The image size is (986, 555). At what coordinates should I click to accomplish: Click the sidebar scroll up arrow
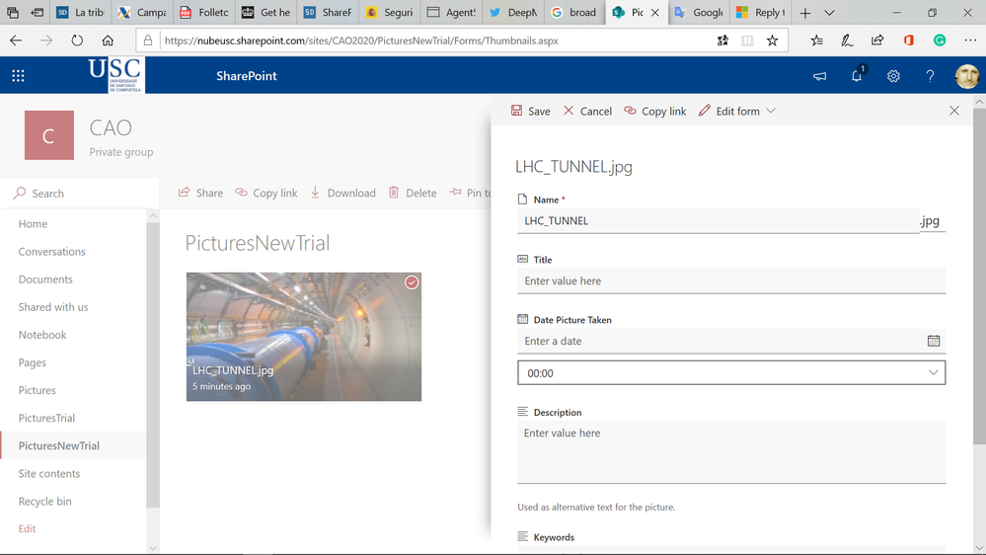153,216
